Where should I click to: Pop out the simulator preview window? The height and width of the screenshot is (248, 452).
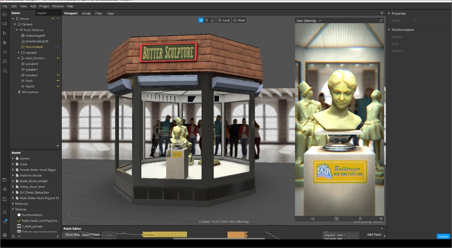[381, 20]
